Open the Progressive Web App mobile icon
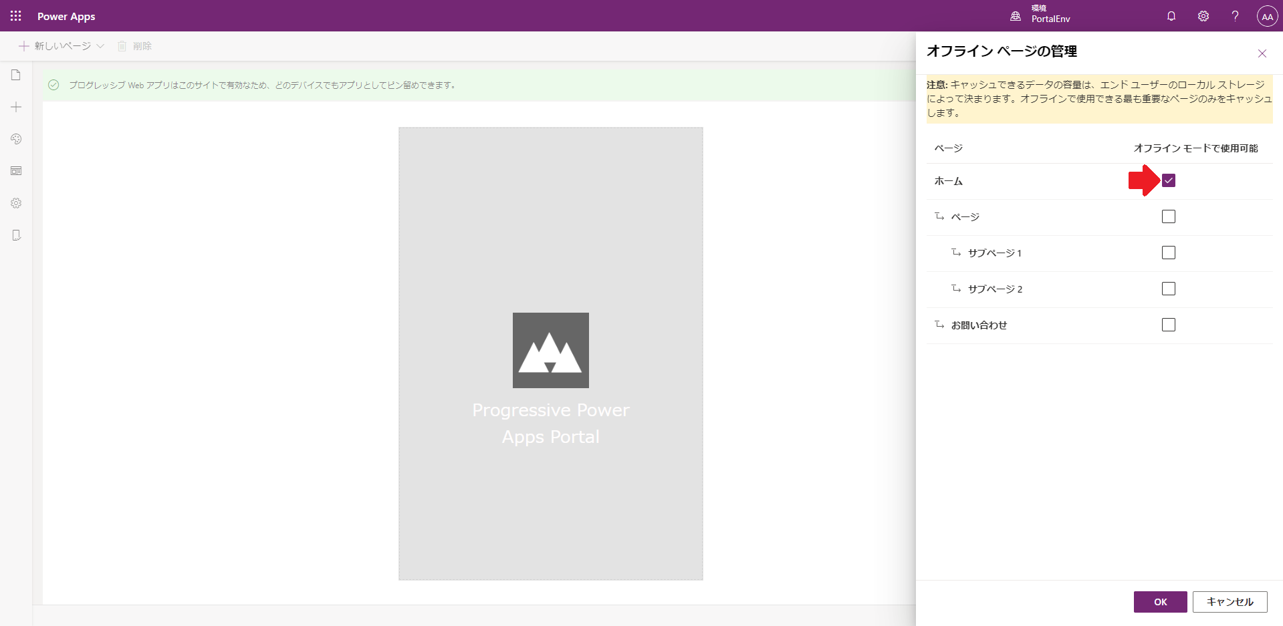 pyautogui.click(x=16, y=235)
